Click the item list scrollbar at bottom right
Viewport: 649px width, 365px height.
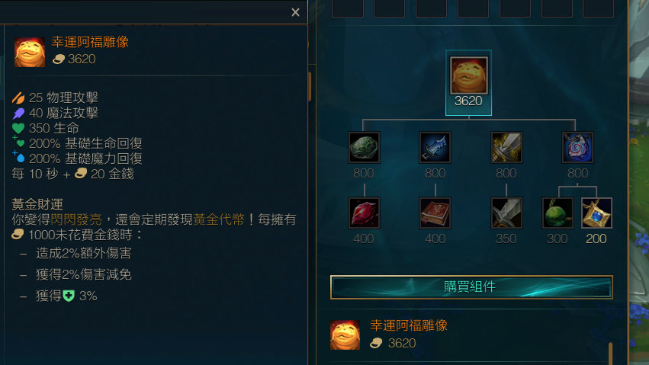coord(610,354)
